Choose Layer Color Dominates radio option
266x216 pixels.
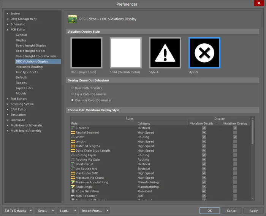72,94
